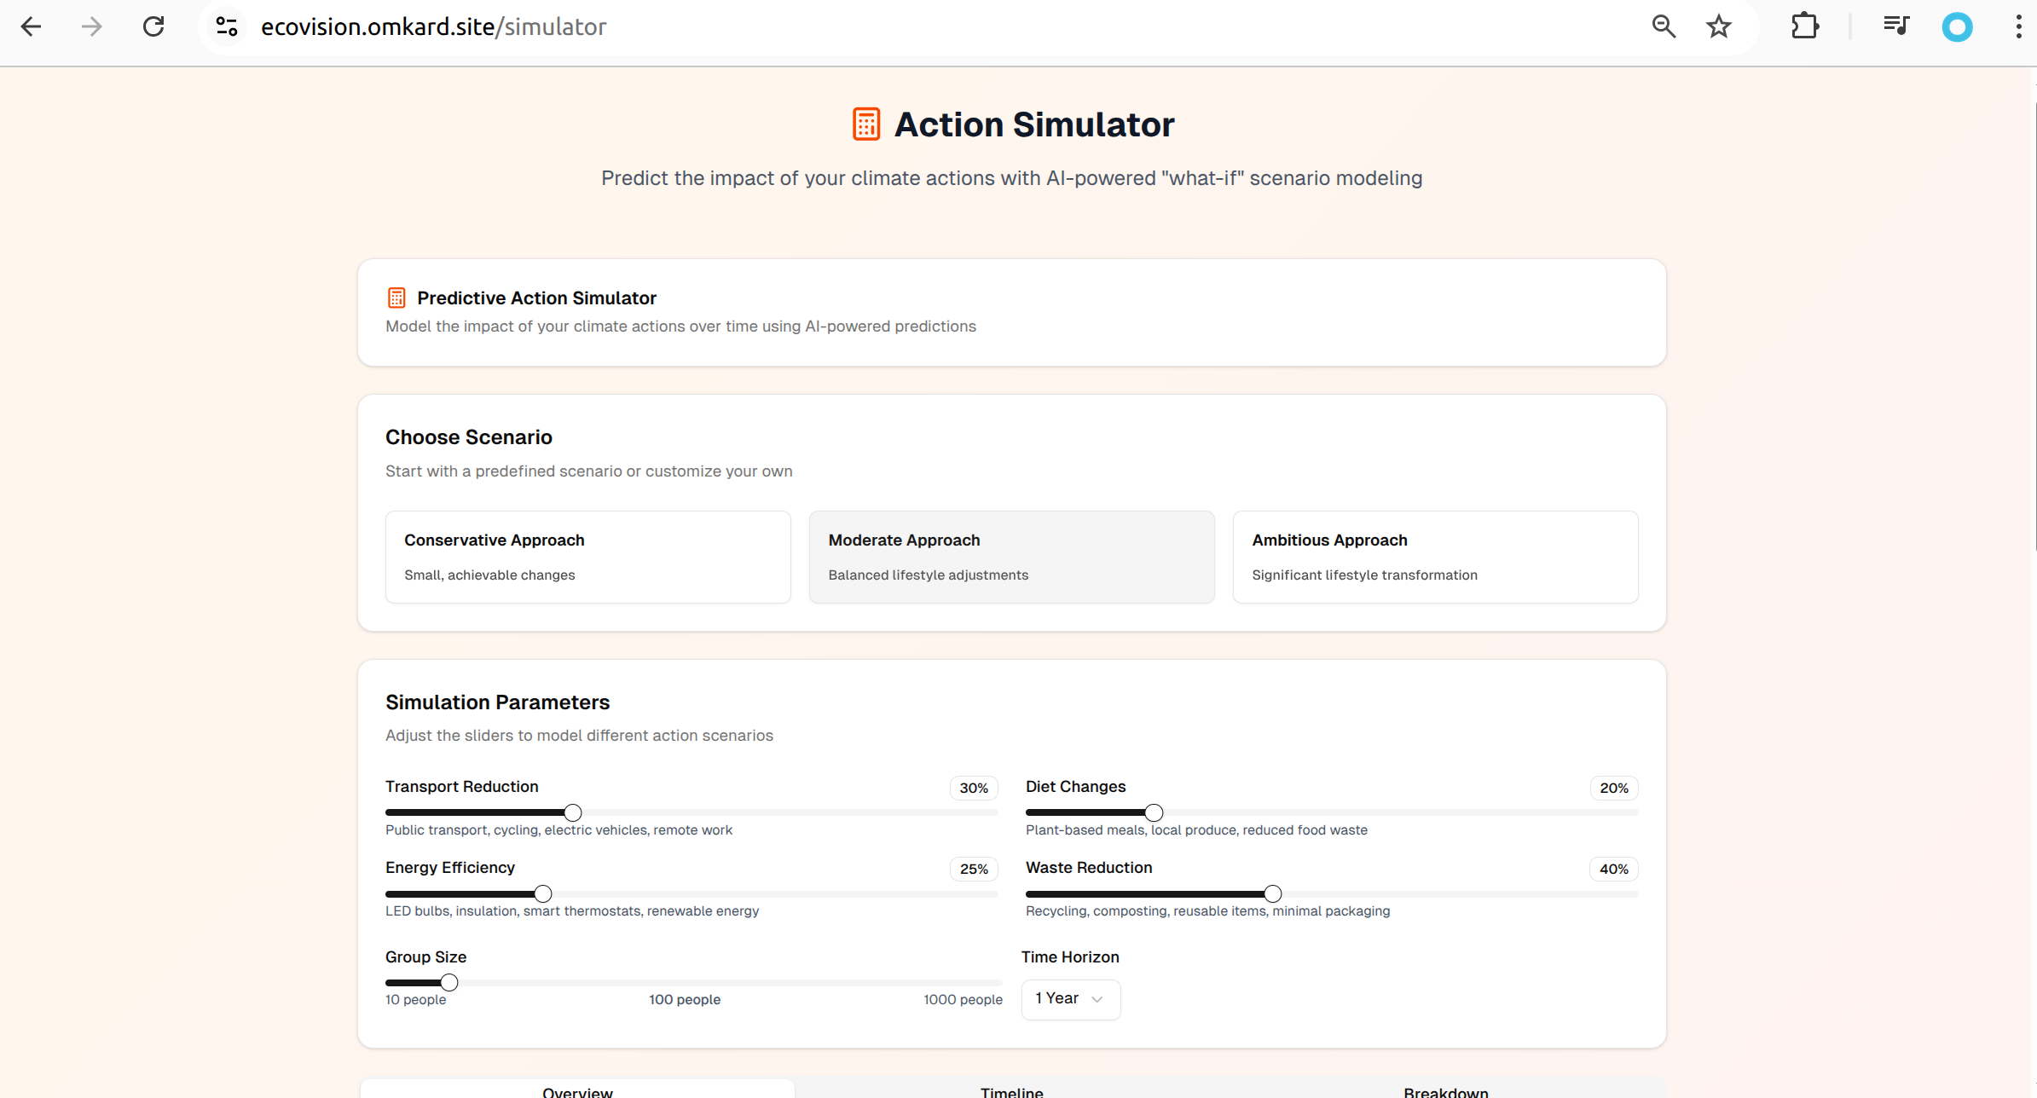Open site information icon in address bar
The height and width of the screenshot is (1098, 2037).
[x=226, y=26]
